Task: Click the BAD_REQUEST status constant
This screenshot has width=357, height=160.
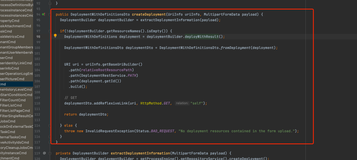Action: pyautogui.click(x=163, y=131)
